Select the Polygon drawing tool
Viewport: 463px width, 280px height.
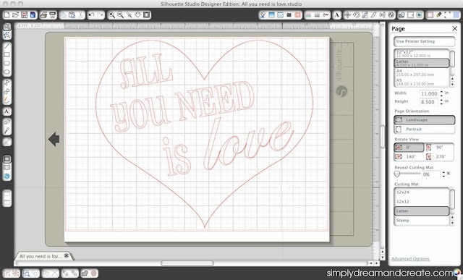(x=7, y=82)
